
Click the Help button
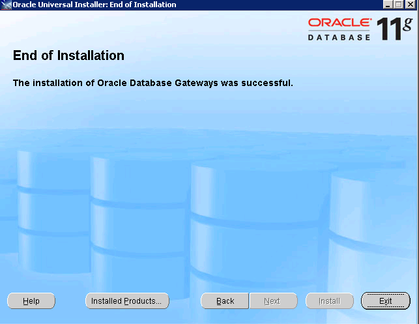pos(31,301)
